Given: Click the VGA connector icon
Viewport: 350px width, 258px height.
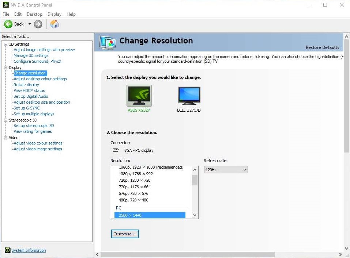Looking at the screenshot, I should coord(116,150).
